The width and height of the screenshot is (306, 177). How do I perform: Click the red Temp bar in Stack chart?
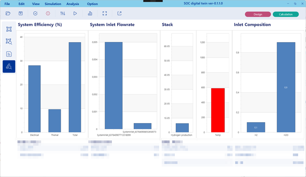pyautogui.click(x=218, y=110)
